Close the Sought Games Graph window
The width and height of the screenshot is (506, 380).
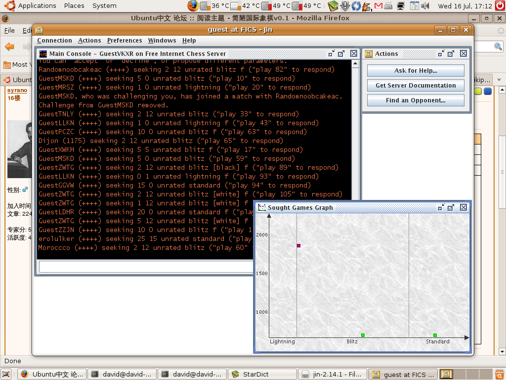464,207
